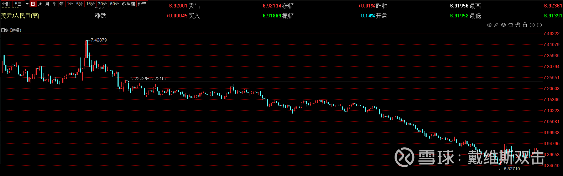Click the 7.20508 price axis label
Image resolution: width=563 pixels, height=176 pixels.
tap(551, 89)
